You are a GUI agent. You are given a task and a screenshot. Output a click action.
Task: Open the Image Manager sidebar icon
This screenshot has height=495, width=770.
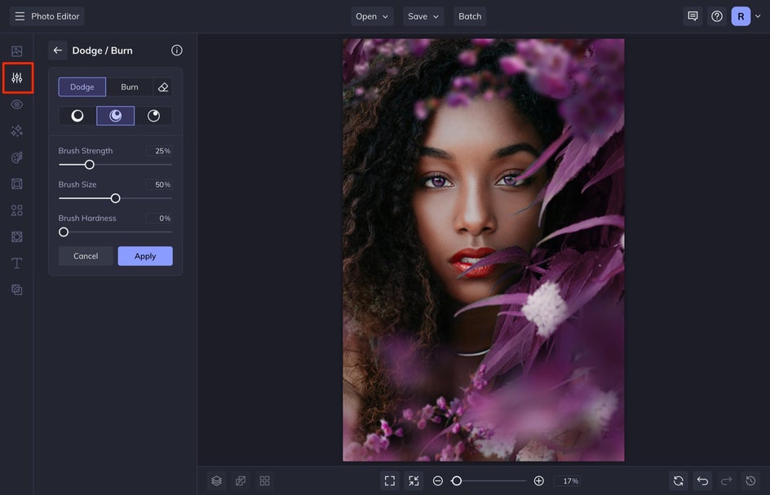16,51
